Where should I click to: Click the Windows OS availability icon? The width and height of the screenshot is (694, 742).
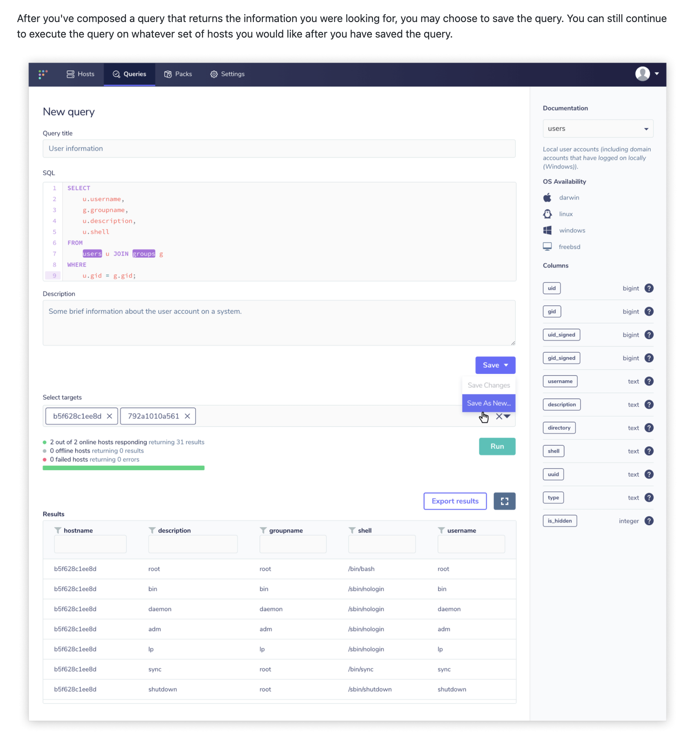click(x=547, y=230)
